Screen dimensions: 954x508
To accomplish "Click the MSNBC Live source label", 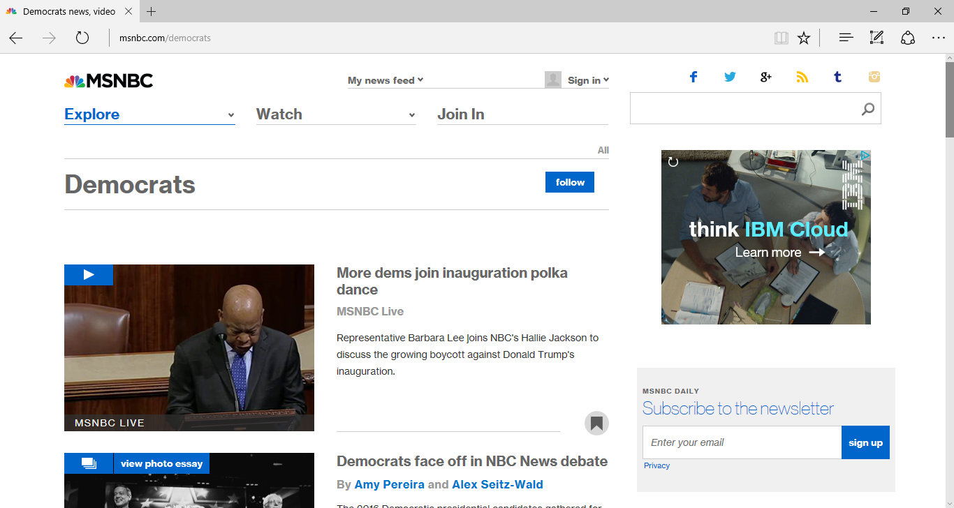I will point(370,311).
